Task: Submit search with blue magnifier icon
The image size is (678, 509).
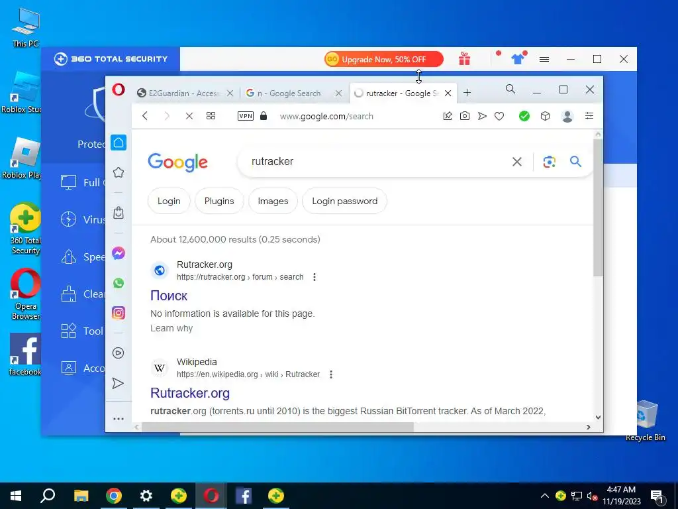Action: [x=575, y=162]
